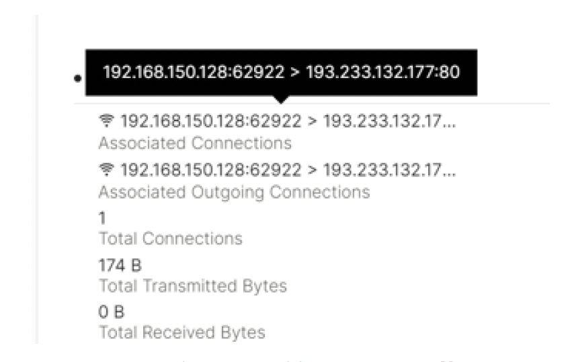This screenshot has width=562, height=362.
Task: Click the Total Transmitted Bytes label
Action: (192, 286)
